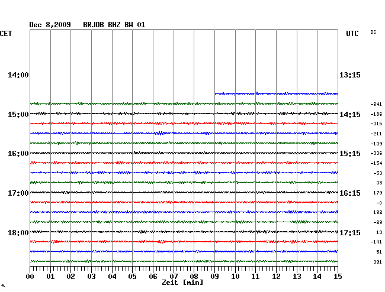Click the '14' minute axis label
This screenshot has width=385, height=292.
(x=317, y=277)
